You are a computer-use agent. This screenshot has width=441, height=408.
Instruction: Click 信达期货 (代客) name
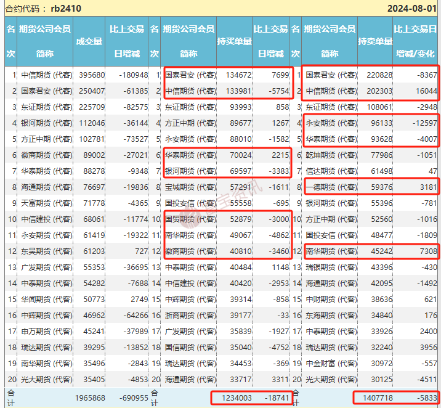(331, 171)
